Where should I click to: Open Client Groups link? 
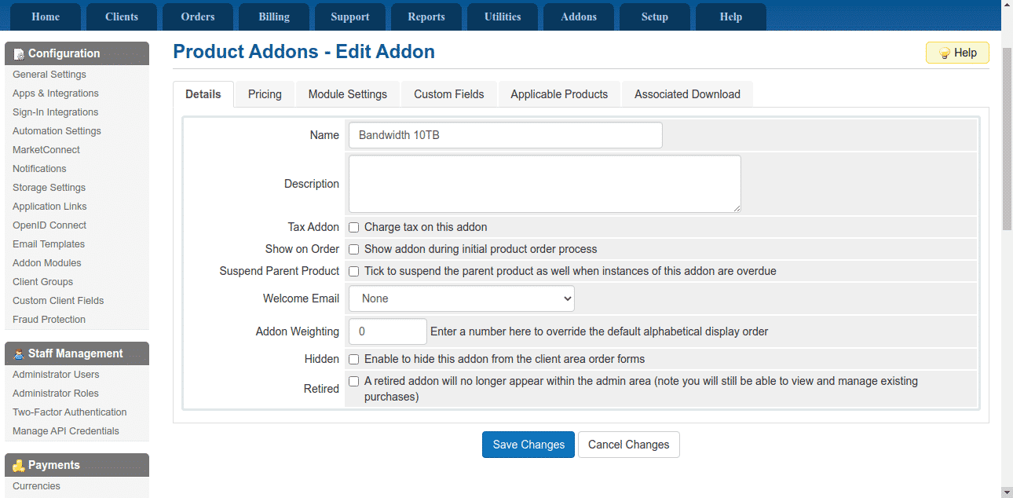click(43, 282)
